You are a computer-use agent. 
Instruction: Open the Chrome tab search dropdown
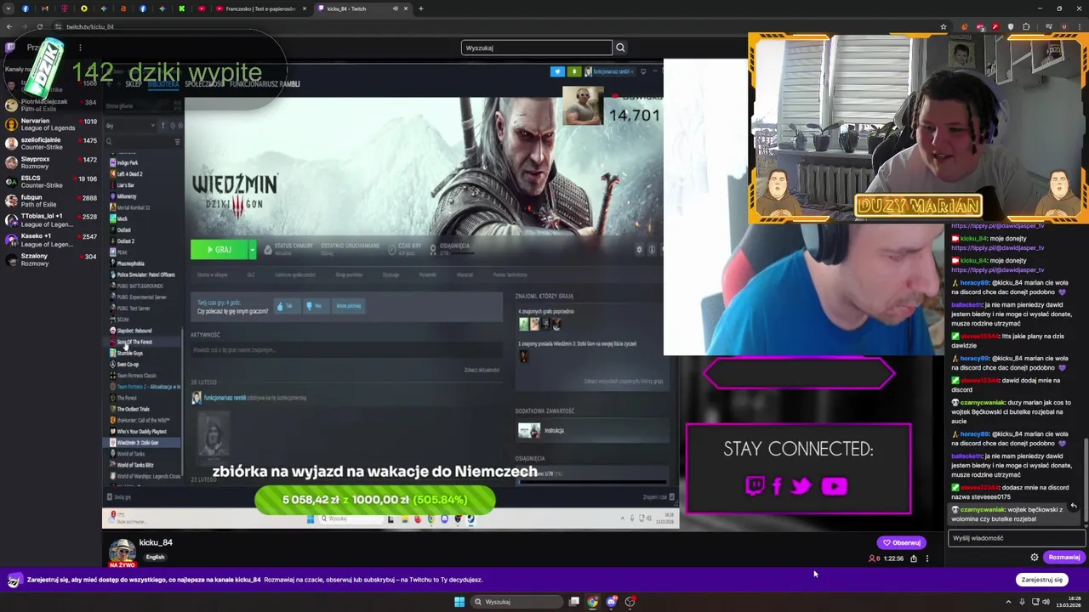[8, 8]
